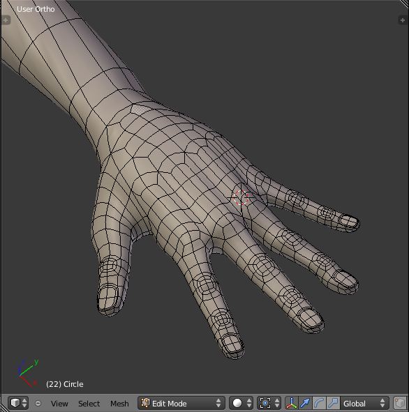Click the stepper arrows beside Edit Mode

click(218, 403)
